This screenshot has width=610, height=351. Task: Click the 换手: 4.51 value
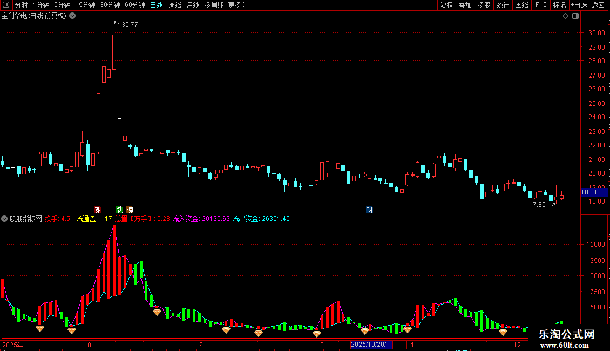point(59,219)
